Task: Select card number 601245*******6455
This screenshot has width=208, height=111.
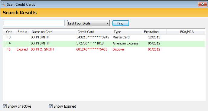Action: coord(92,49)
